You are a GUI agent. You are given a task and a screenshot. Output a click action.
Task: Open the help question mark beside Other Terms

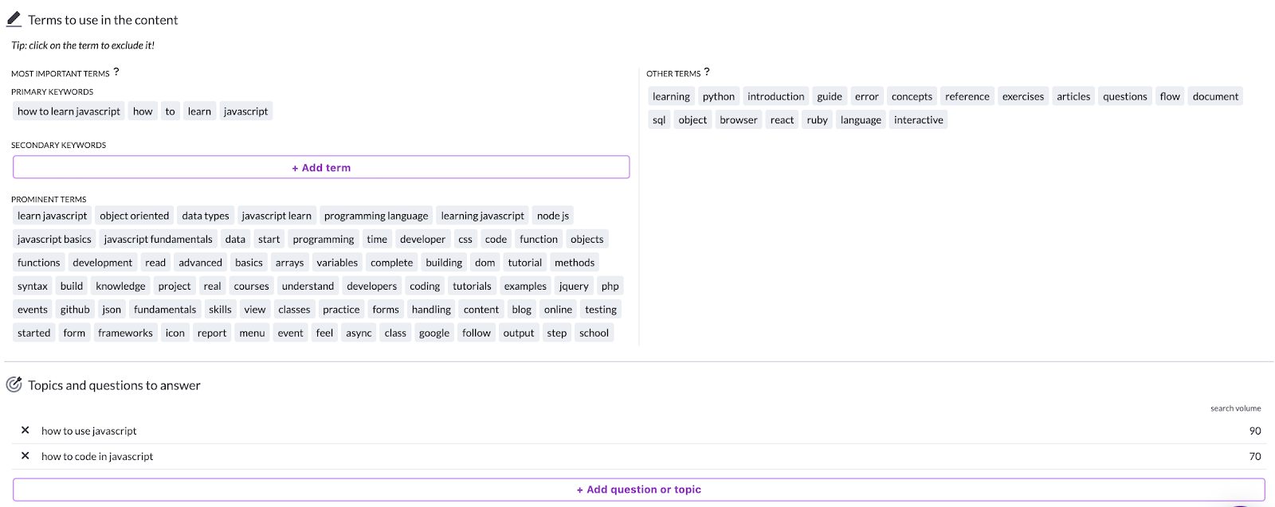(707, 72)
